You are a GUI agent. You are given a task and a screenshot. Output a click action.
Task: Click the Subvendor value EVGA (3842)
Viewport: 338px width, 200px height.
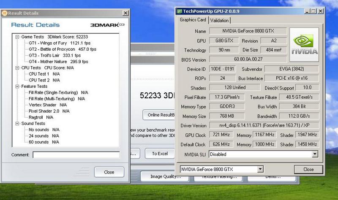(x=292, y=69)
